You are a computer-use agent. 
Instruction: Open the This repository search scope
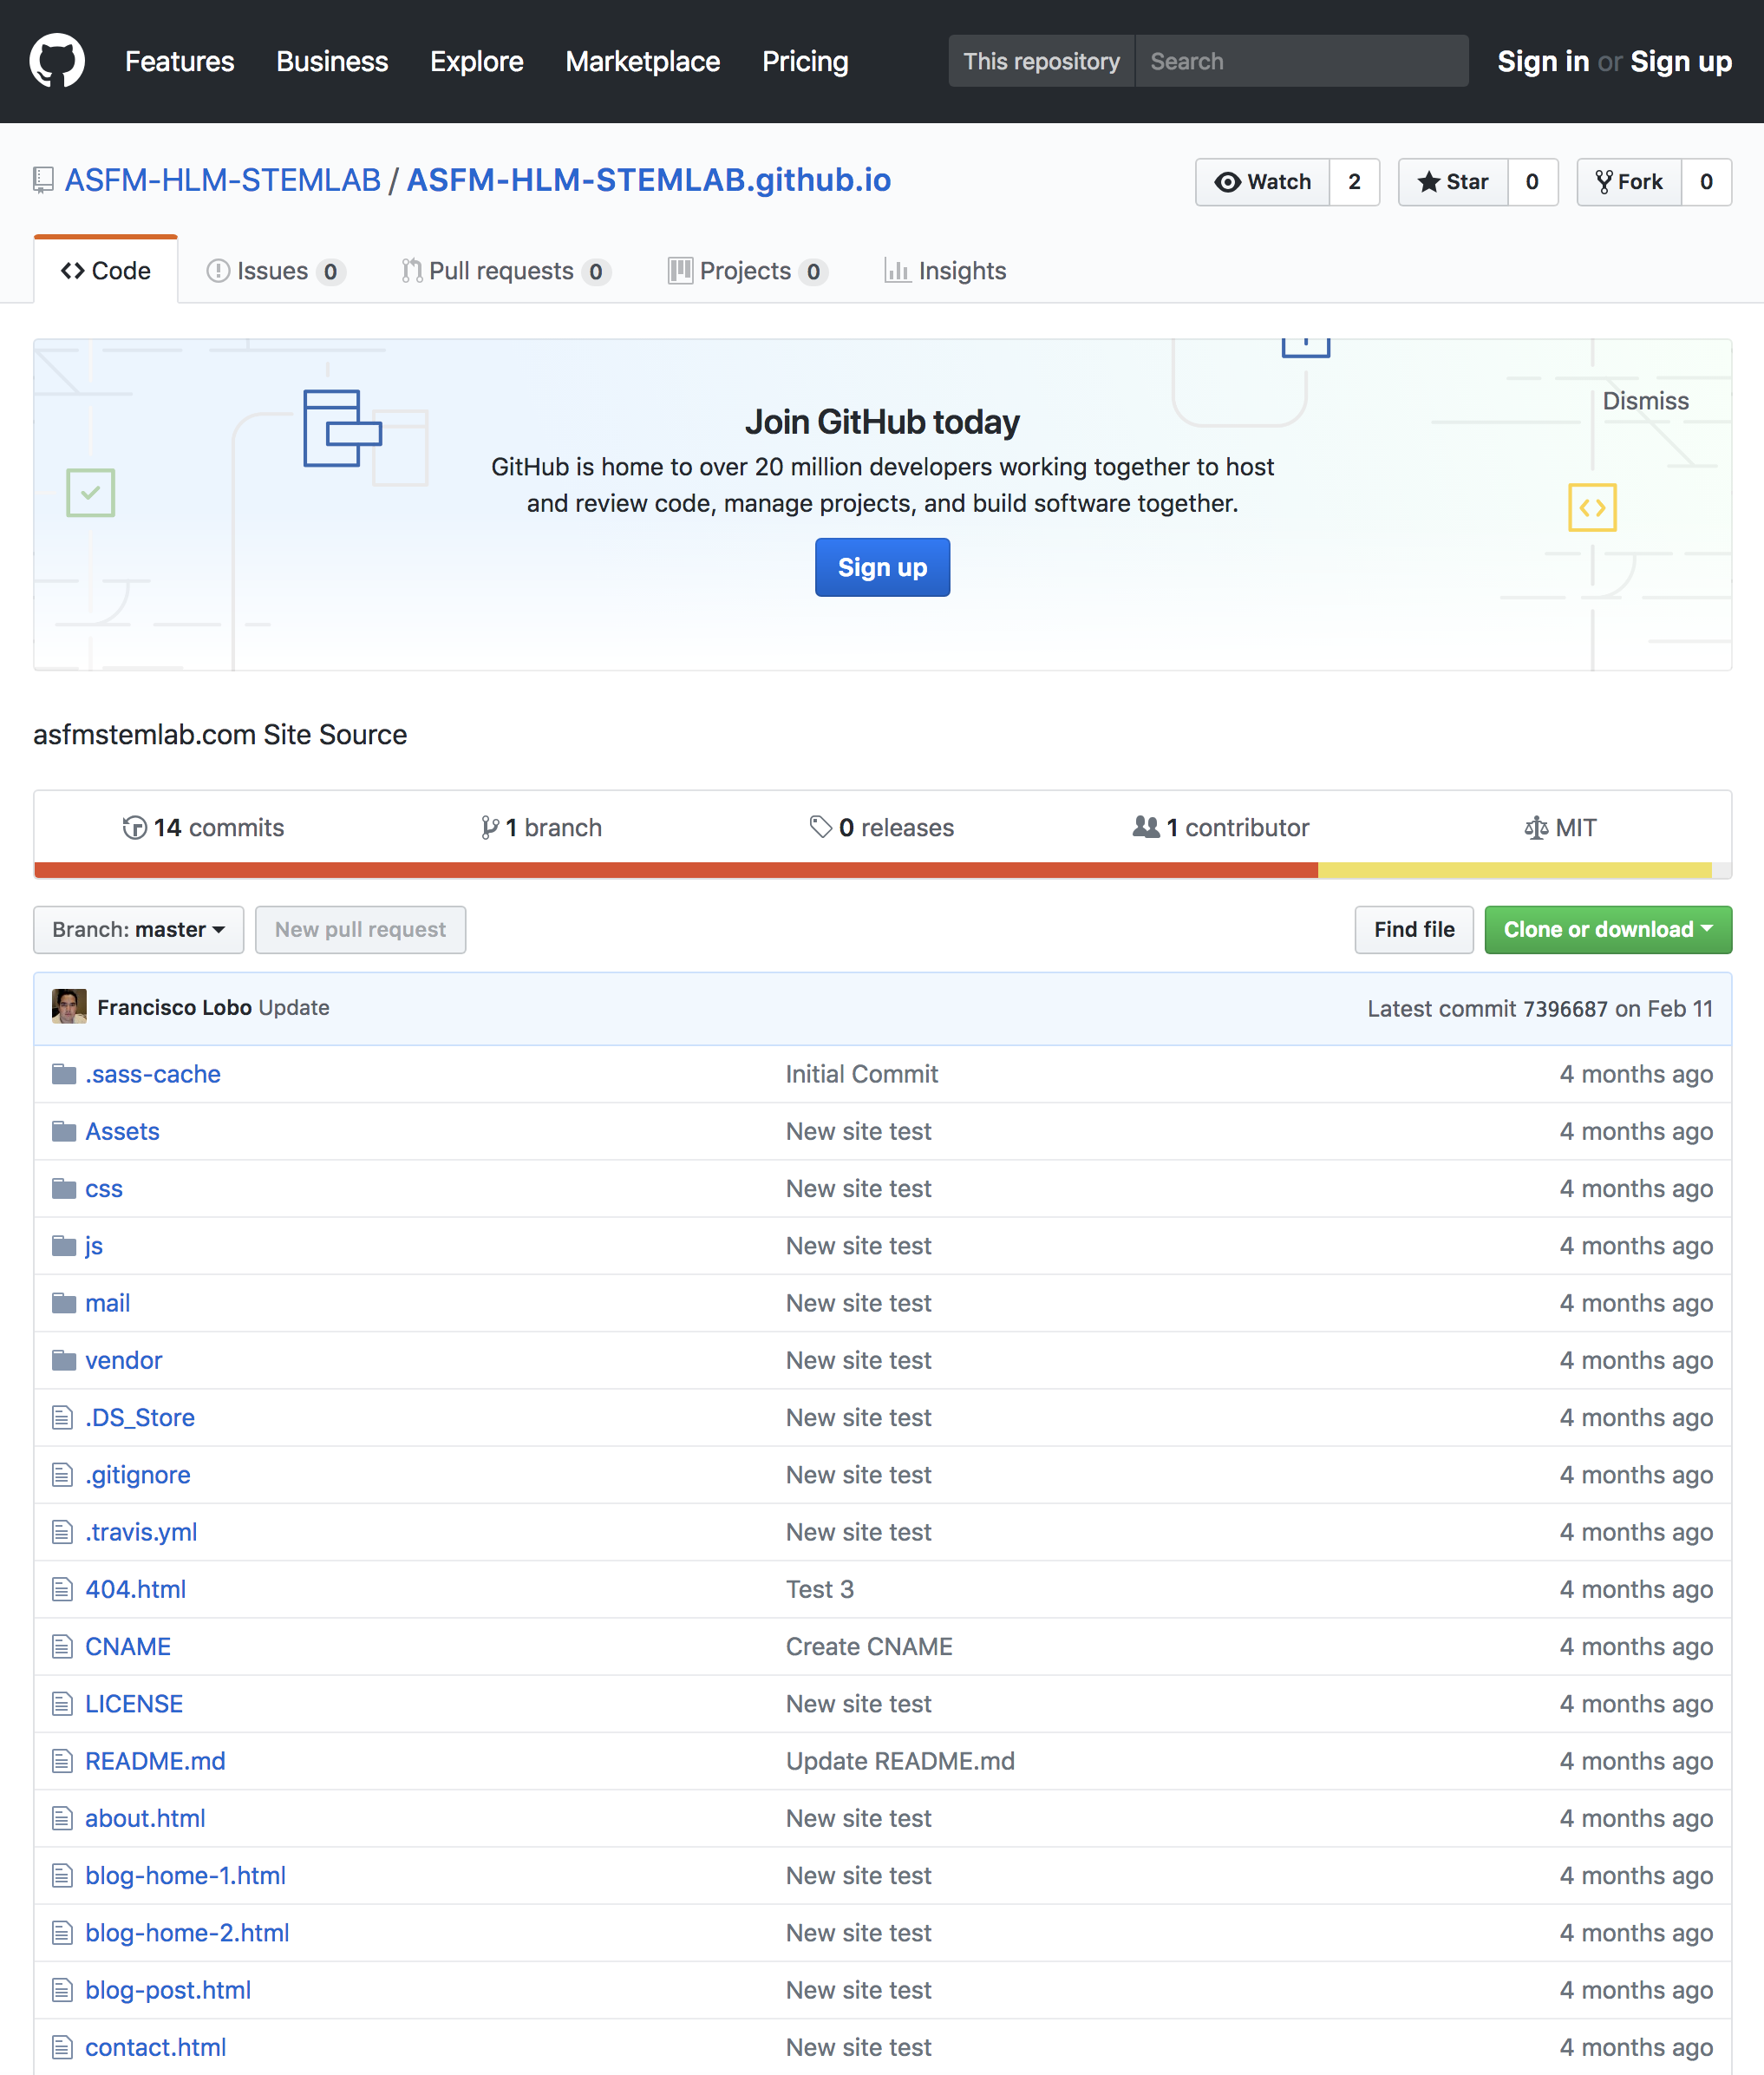(x=1041, y=61)
